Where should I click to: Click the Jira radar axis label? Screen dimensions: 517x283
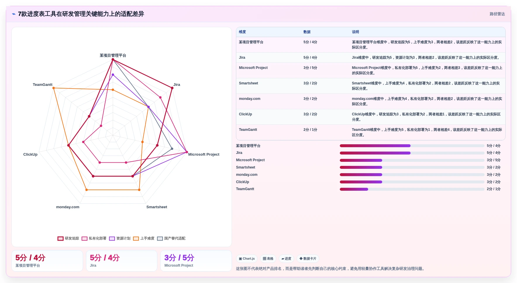point(177,85)
